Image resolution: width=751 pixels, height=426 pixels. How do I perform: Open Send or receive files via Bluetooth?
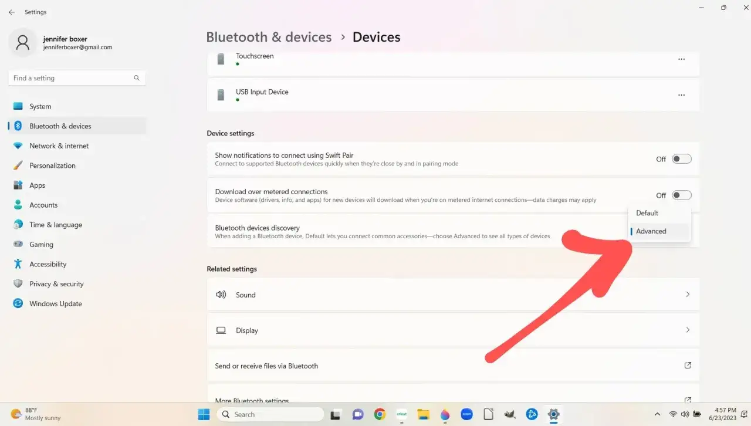266,365
